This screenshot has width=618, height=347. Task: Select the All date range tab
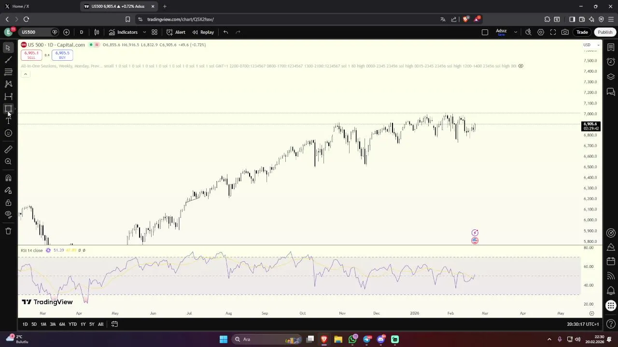tap(100, 324)
